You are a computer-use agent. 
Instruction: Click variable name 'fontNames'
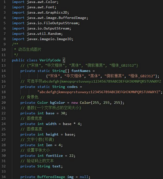pos(81,71)
